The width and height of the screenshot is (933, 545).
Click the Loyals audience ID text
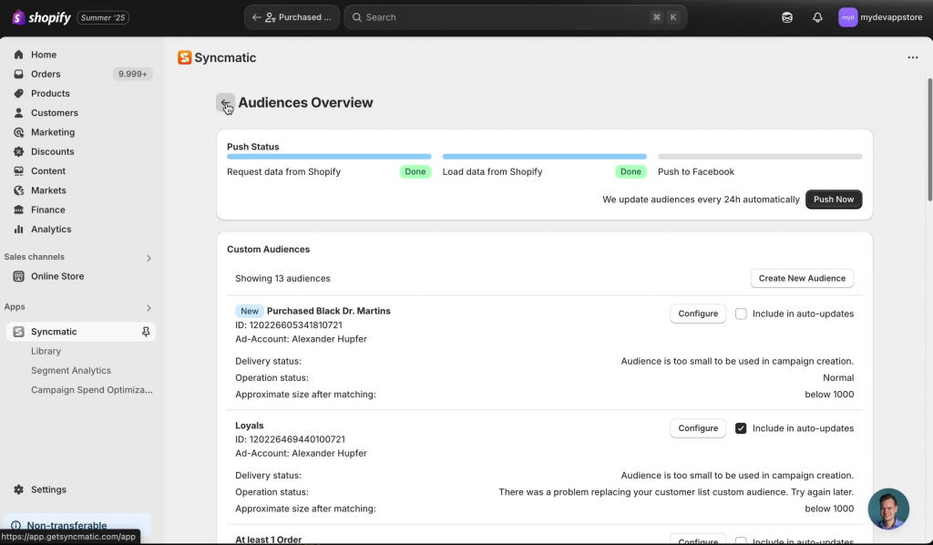tap(290, 439)
